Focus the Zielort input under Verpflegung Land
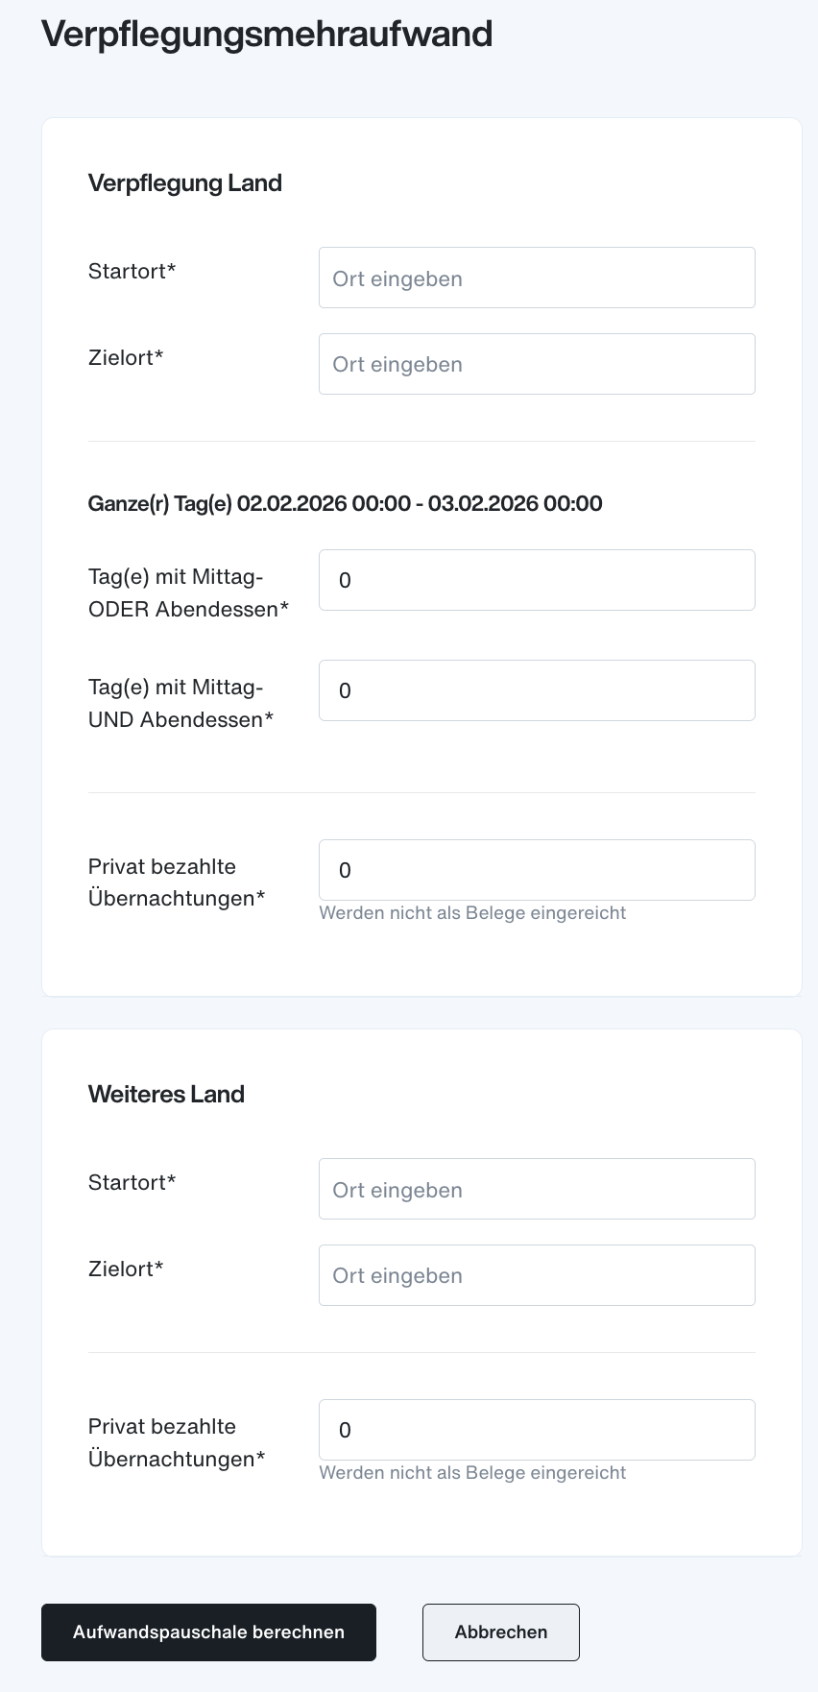 [x=537, y=364]
